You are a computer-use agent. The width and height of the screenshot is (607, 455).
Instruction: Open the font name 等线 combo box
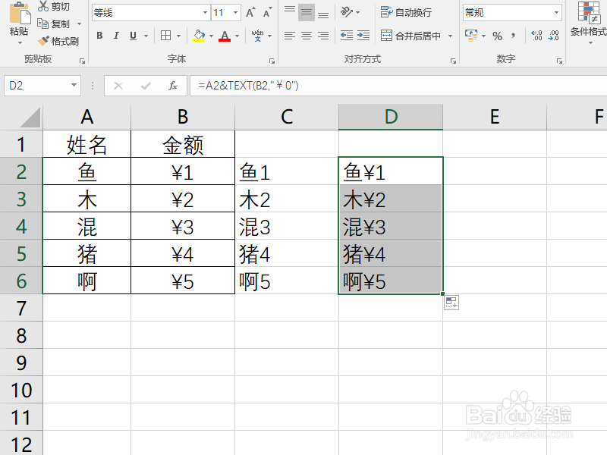click(x=151, y=13)
